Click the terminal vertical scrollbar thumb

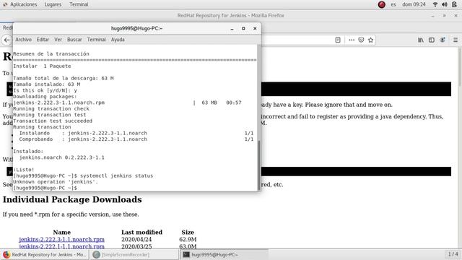point(259,165)
